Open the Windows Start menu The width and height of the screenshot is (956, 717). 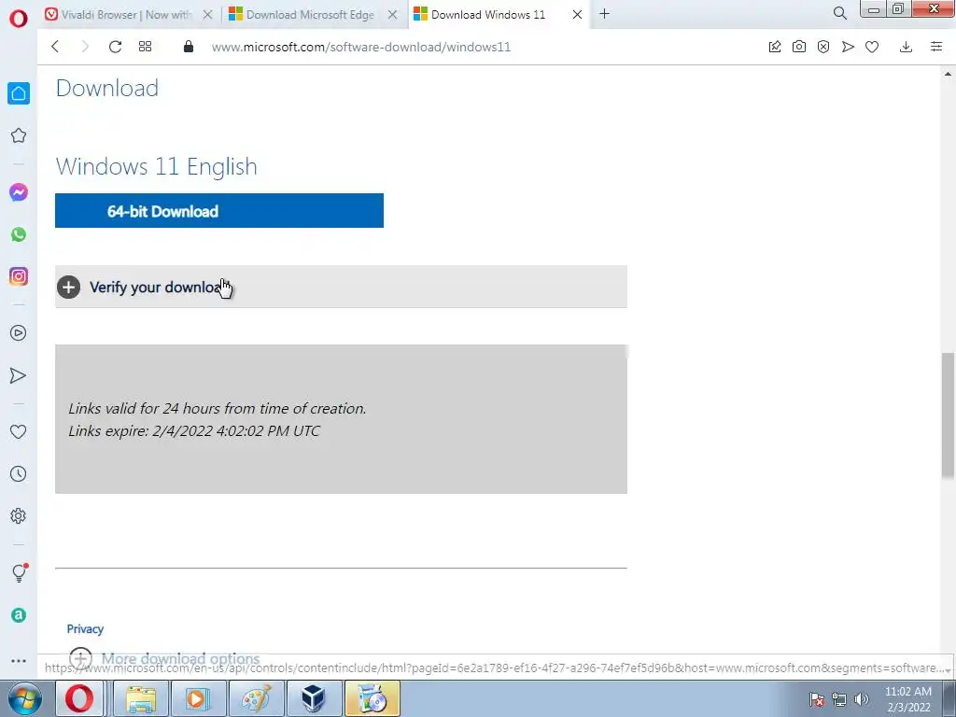[24, 698]
